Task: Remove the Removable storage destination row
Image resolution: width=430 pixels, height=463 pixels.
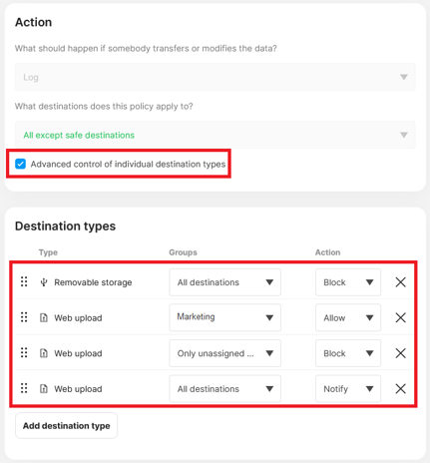Action: [400, 282]
